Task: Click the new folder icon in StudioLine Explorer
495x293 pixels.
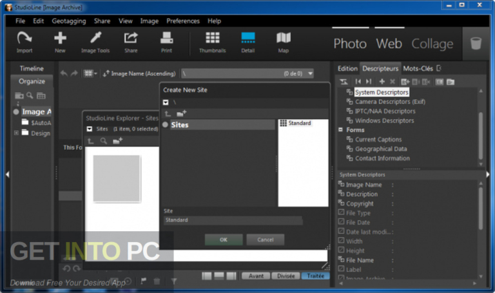Action: pyautogui.click(x=118, y=140)
